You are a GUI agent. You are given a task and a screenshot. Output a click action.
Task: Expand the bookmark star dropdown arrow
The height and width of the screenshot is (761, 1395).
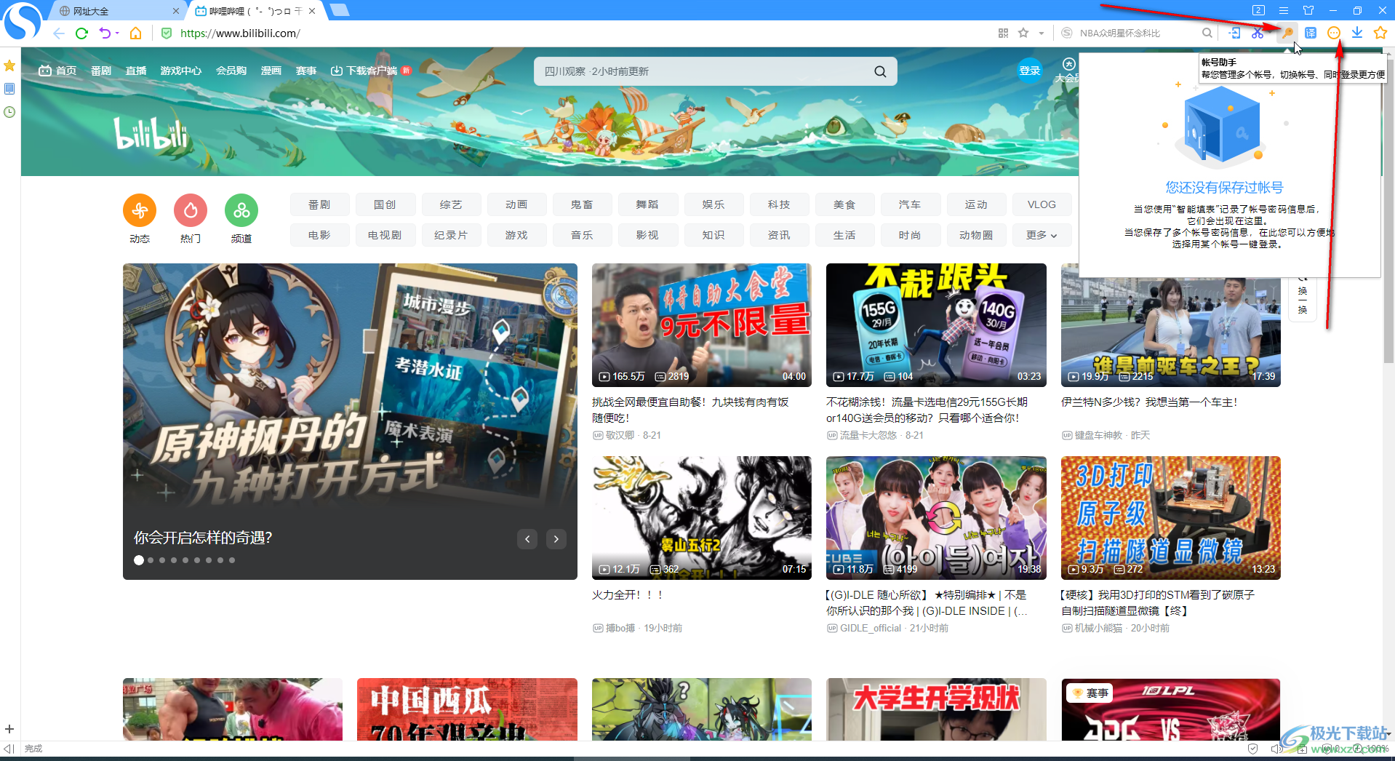[x=1041, y=33]
